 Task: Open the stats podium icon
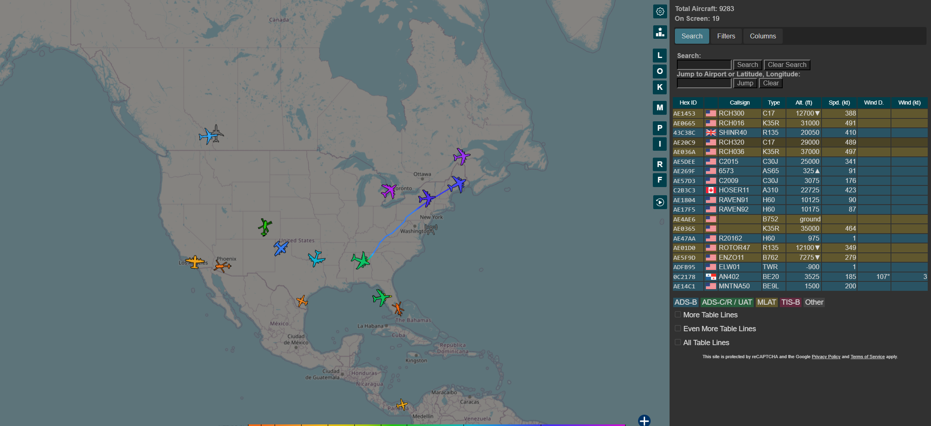[660, 32]
